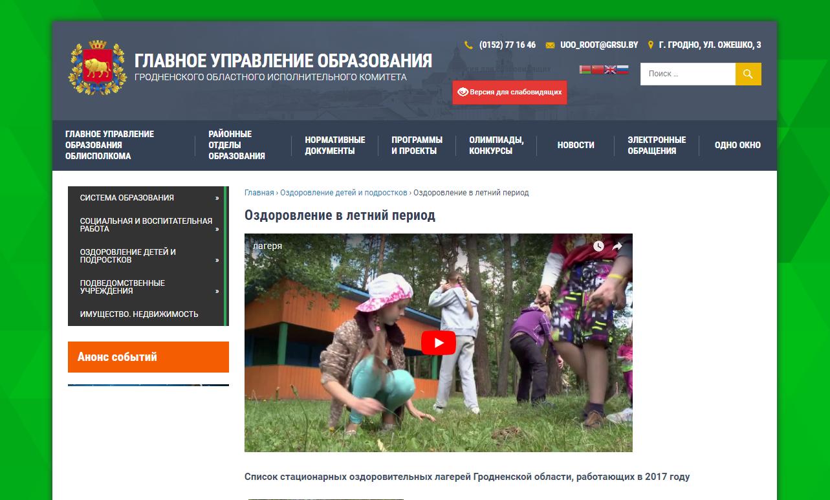The height and width of the screenshot is (500, 830).
Task: Switch language with the Russian flag
Action: point(622,70)
